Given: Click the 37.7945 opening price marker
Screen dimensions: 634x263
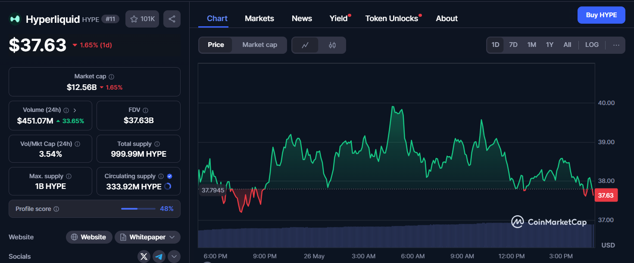Looking at the screenshot, I should [212, 190].
